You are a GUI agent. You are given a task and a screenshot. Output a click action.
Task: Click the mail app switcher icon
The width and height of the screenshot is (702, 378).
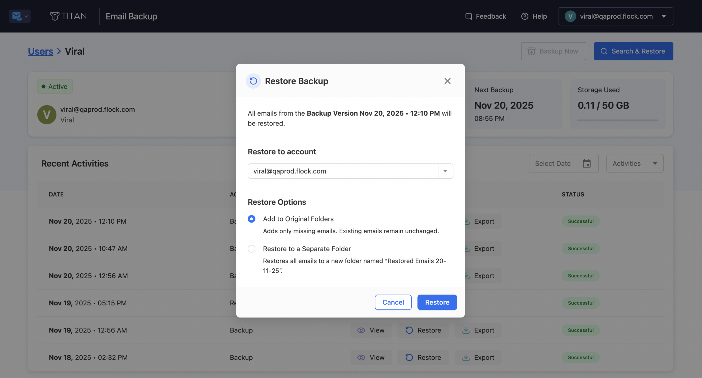tap(19, 16)
